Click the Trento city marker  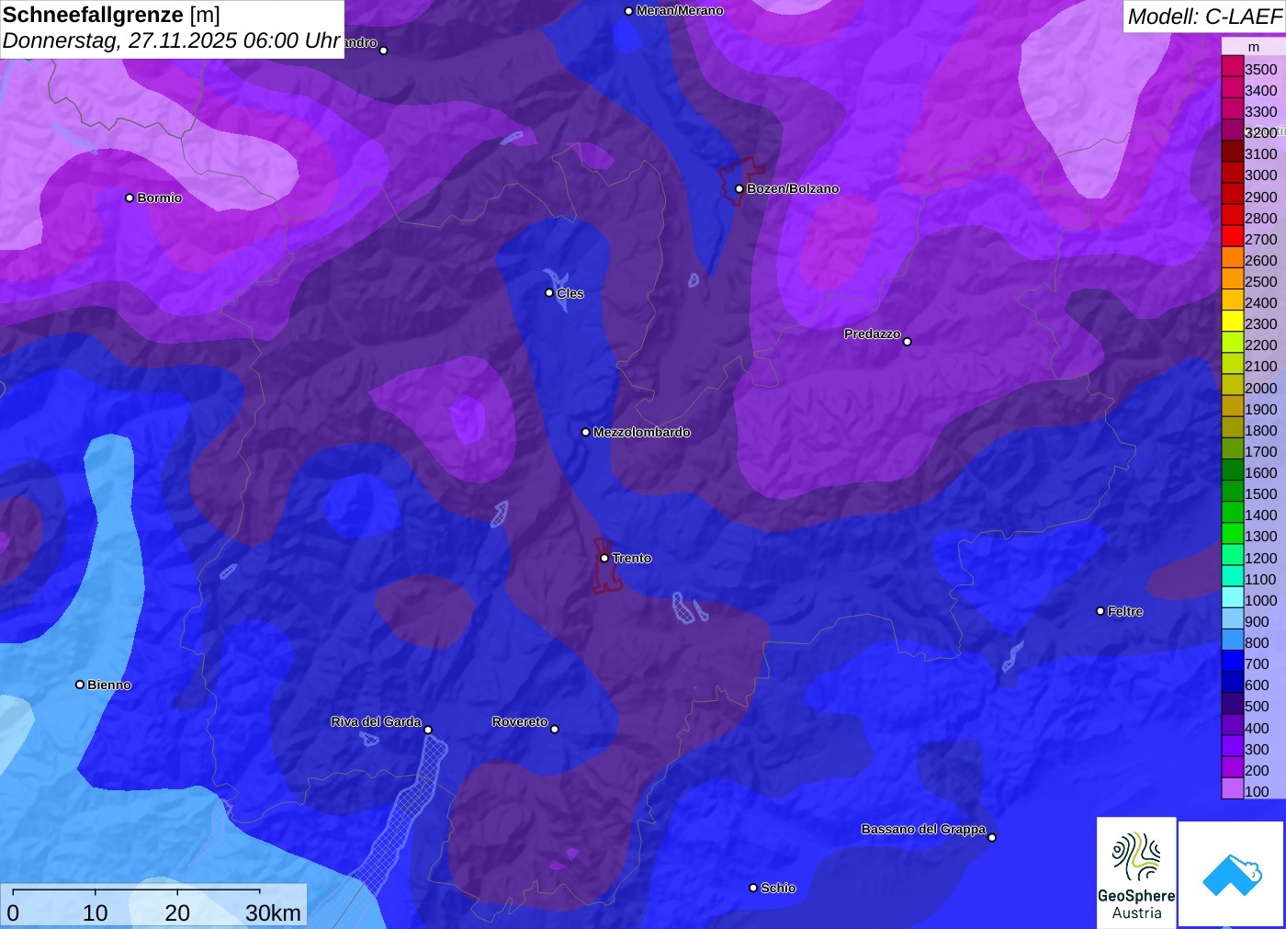[x=604, y=558]
